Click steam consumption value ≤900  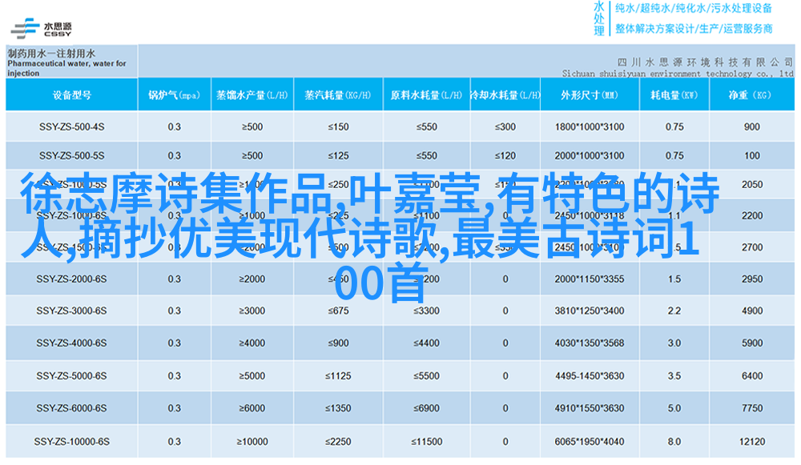(x=338, y=343)
